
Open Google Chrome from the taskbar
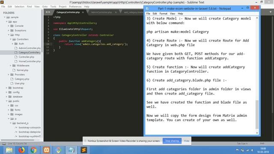pos(34,150)
